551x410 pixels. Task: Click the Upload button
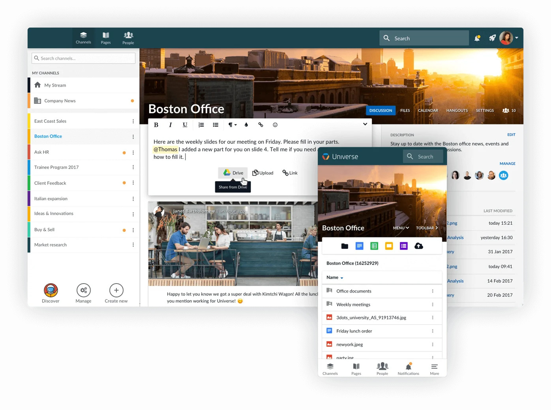[x=263, y=173]
